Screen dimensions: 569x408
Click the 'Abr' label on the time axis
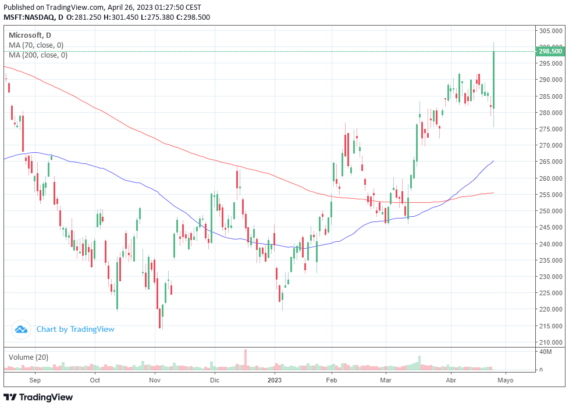point(451,380)
